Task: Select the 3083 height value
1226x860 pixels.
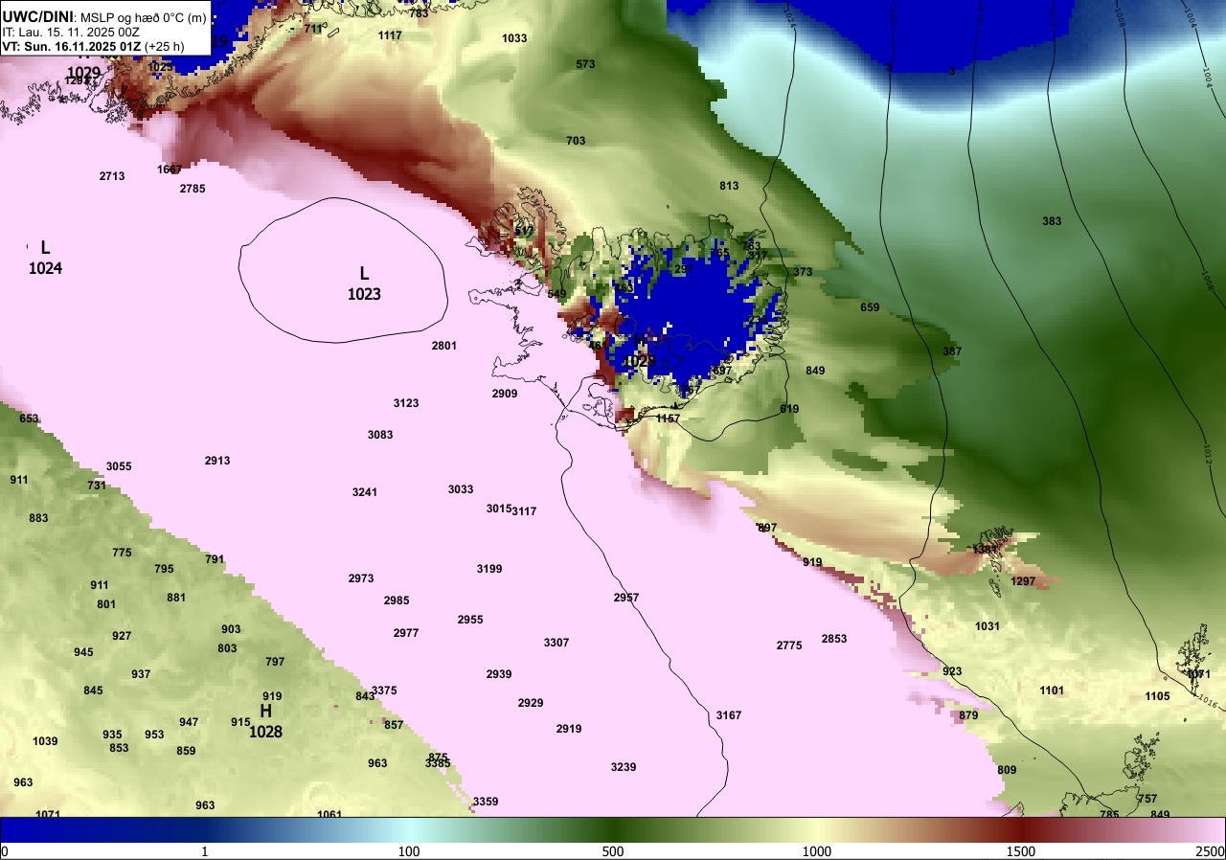Action: tap(380, 435)
